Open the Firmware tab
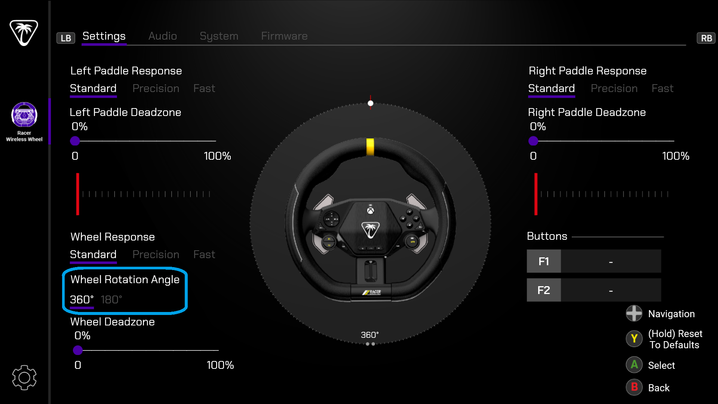718x404 pixels. point(284,36)
